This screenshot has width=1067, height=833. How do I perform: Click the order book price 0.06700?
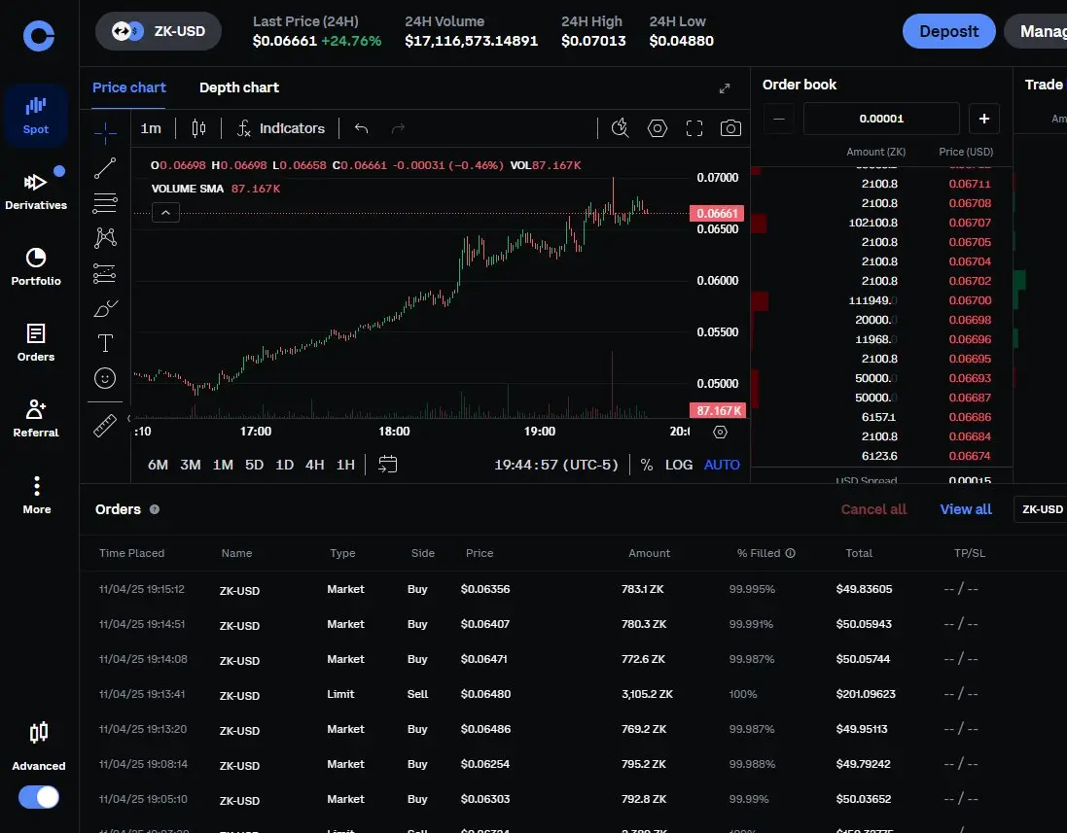click(970, 300)
